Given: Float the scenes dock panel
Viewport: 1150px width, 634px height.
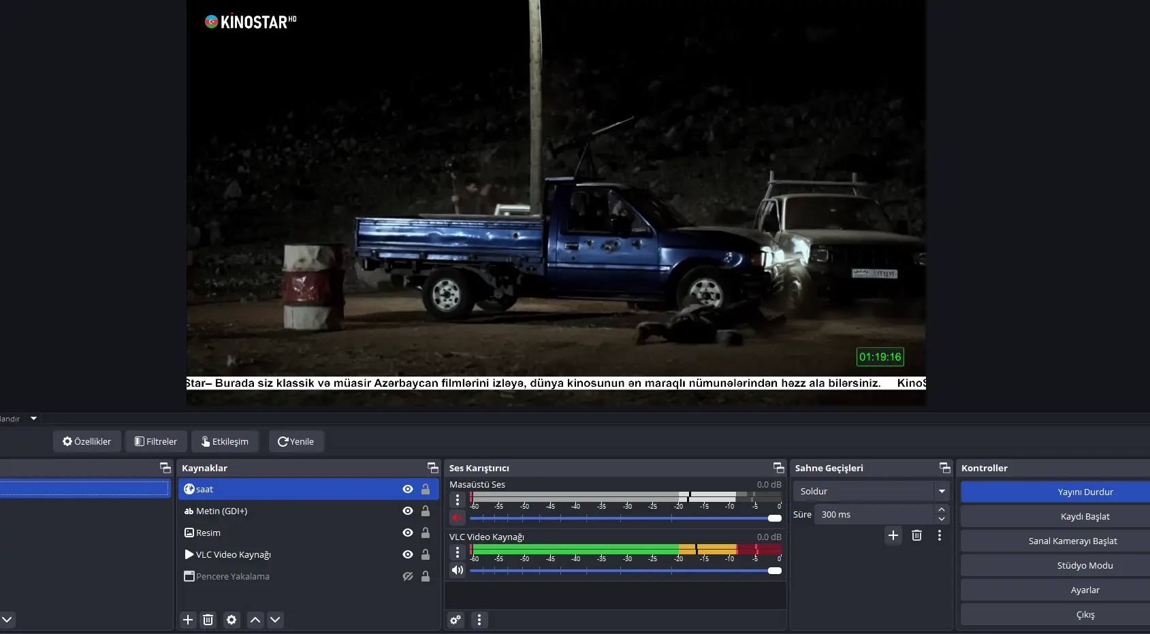Looking at the screenshot, I should [x=165, y=468].
